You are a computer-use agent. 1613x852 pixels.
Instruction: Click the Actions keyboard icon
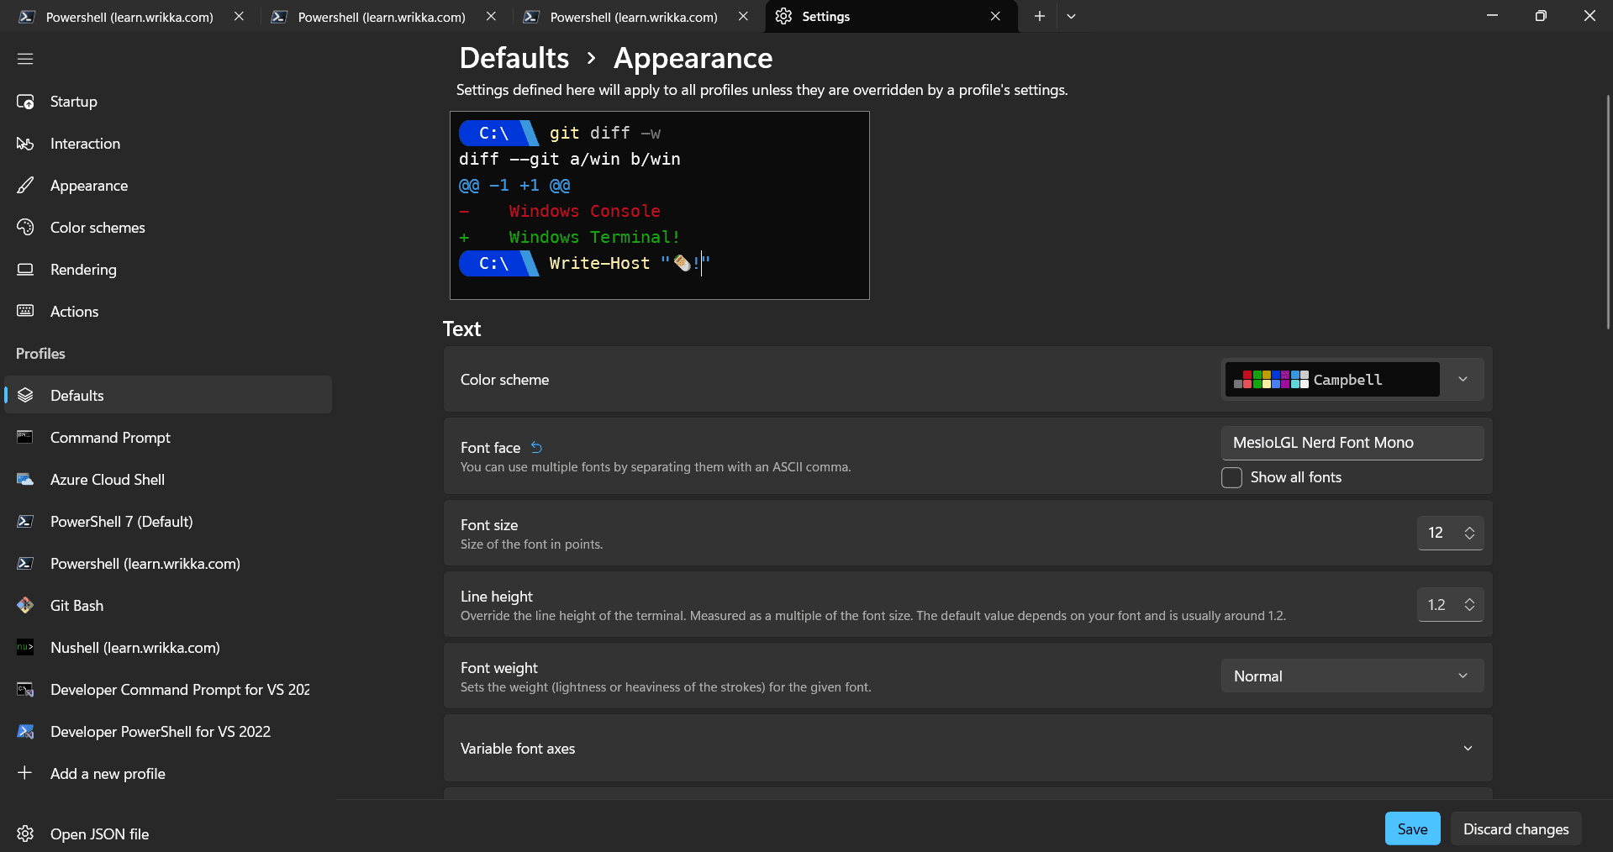point(25,312)
